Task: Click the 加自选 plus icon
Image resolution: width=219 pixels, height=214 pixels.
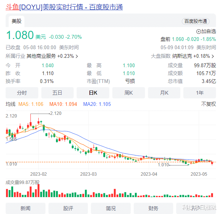Action: pyautogui.click(x=198, y=32)
